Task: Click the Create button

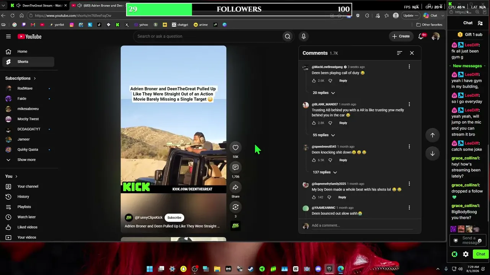Action: click(x=401, y=36)
